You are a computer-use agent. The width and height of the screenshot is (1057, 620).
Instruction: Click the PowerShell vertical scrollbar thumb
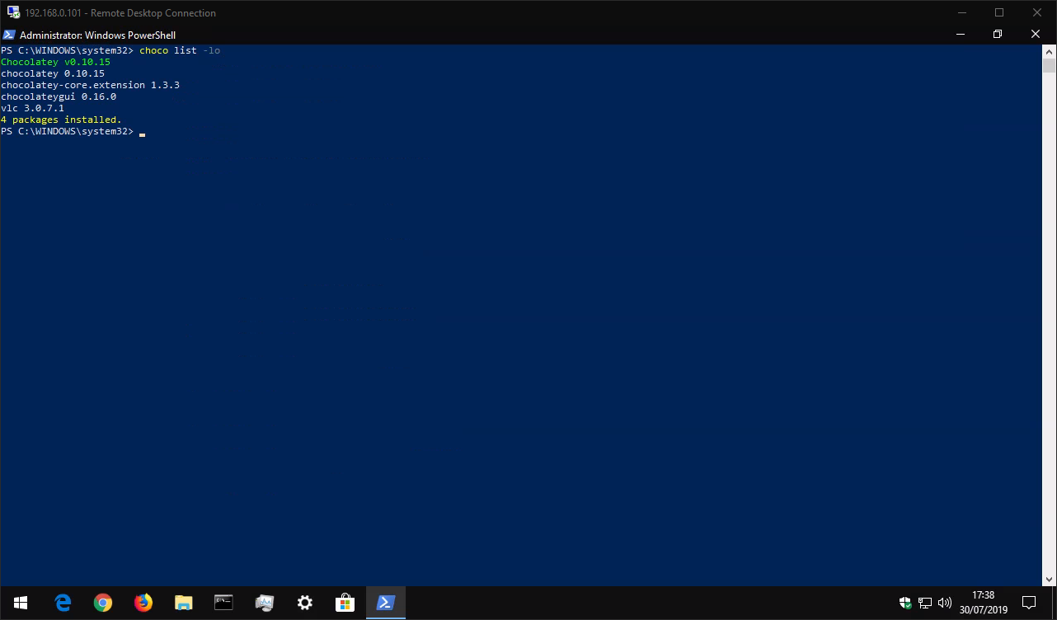1049,67
